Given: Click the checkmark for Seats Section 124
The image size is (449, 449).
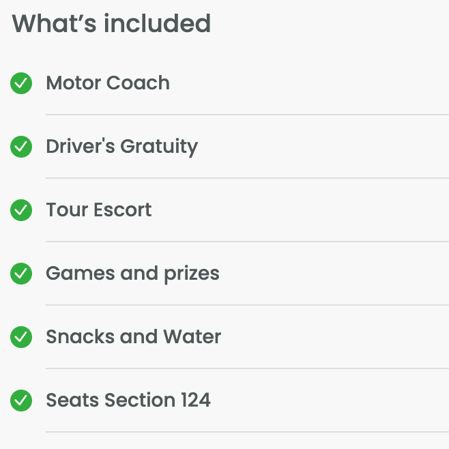Looking at the screenshot, I should [21, 401].
